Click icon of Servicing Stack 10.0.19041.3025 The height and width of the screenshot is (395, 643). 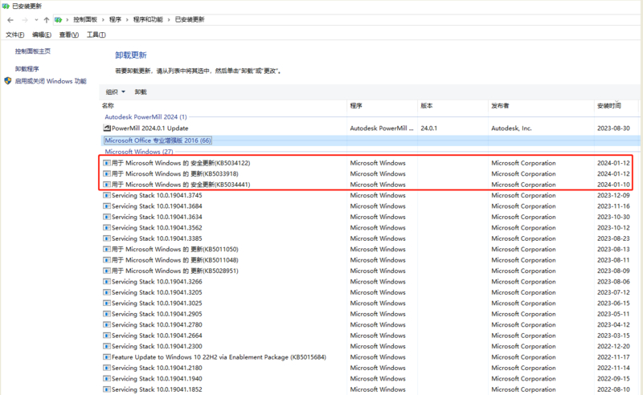(x=107, y=303)
